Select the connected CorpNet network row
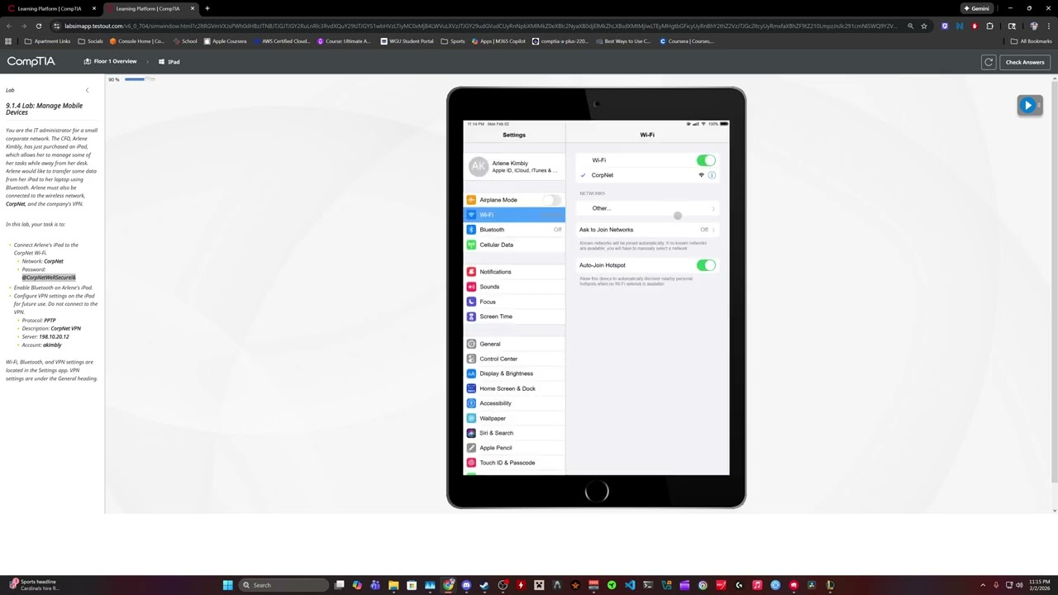The image size is (1058, 595). [x=647, y=175]
